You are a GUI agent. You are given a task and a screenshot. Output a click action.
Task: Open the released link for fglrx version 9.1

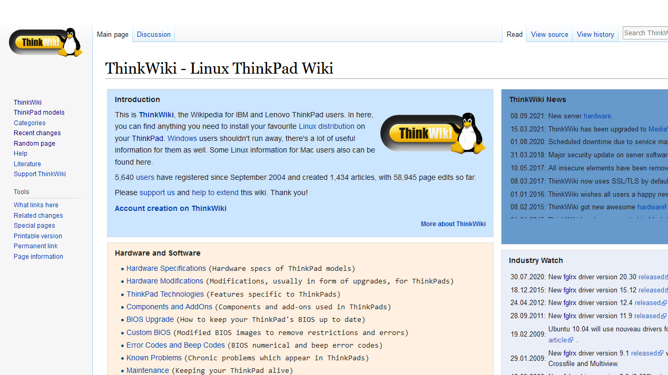click(647, 353)
